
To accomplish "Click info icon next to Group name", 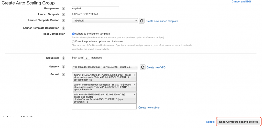I will [63, 8].
